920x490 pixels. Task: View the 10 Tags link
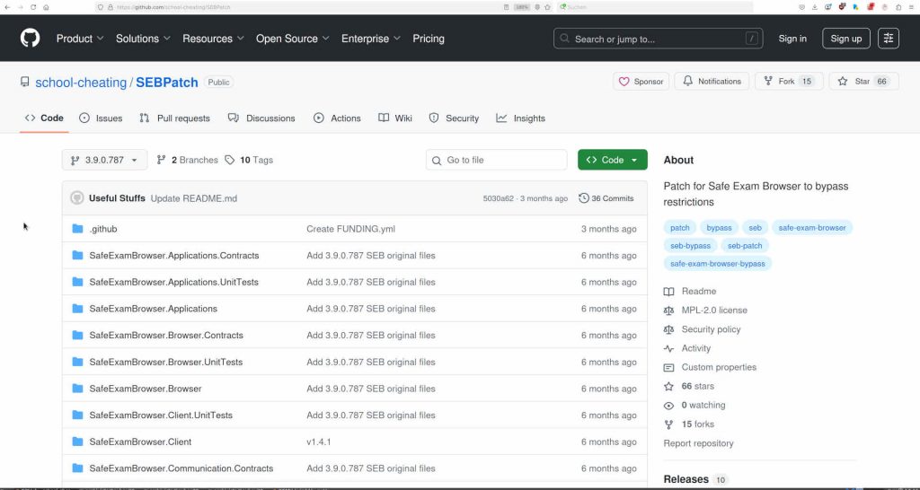tap(250, 160)
